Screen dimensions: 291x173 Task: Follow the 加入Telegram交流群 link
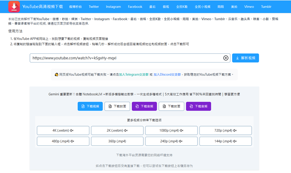pos(133,75)
